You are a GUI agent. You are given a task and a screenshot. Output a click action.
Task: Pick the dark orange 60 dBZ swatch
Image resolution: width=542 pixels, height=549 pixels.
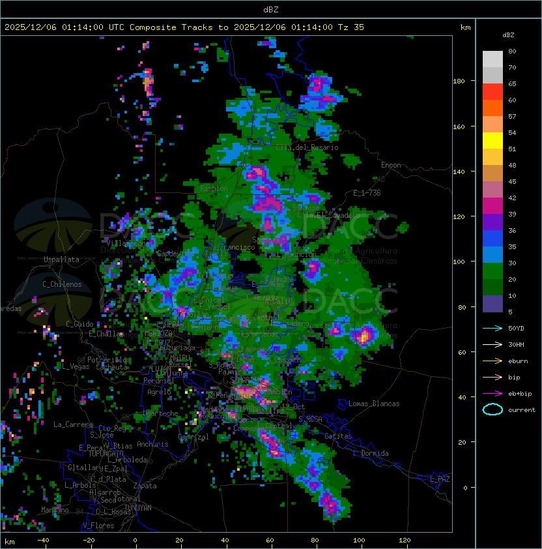(492, 108)
